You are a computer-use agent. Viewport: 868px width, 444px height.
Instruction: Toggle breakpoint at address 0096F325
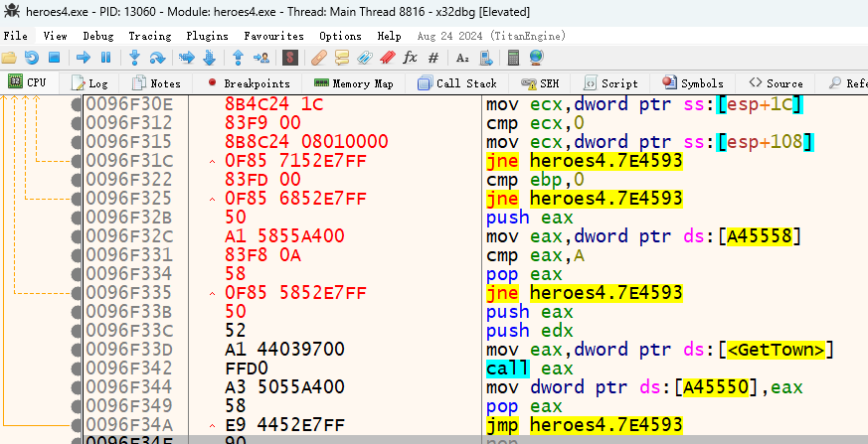click(x=77, y=199)
